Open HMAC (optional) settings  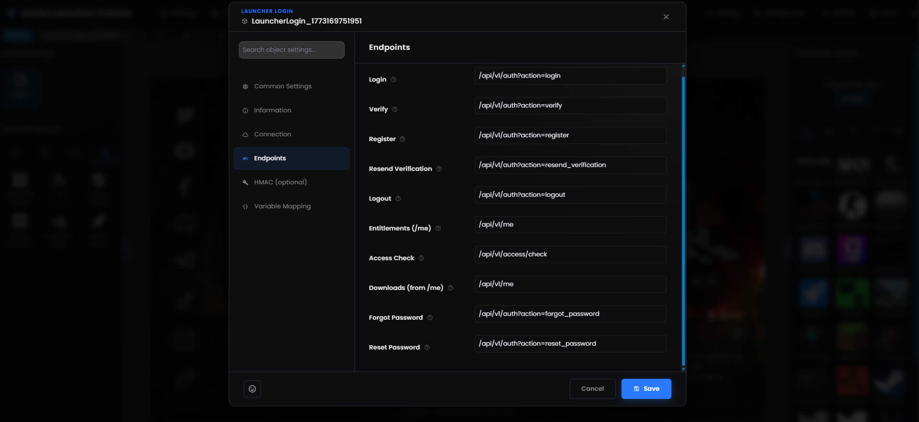click(x=280, y=182)
